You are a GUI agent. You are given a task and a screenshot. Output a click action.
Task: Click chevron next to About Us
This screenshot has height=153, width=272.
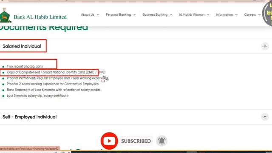[x=98, y=15]
